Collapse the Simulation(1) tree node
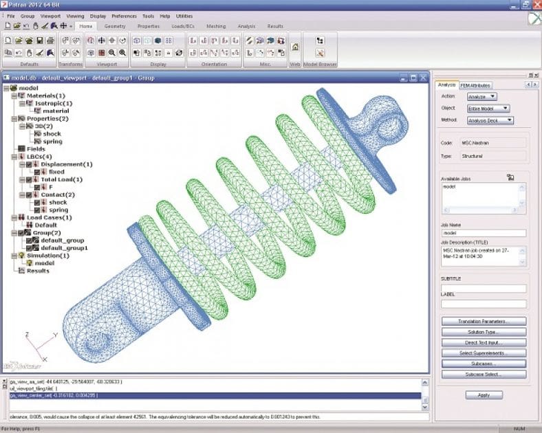542x433 pixels. point(14,256)
